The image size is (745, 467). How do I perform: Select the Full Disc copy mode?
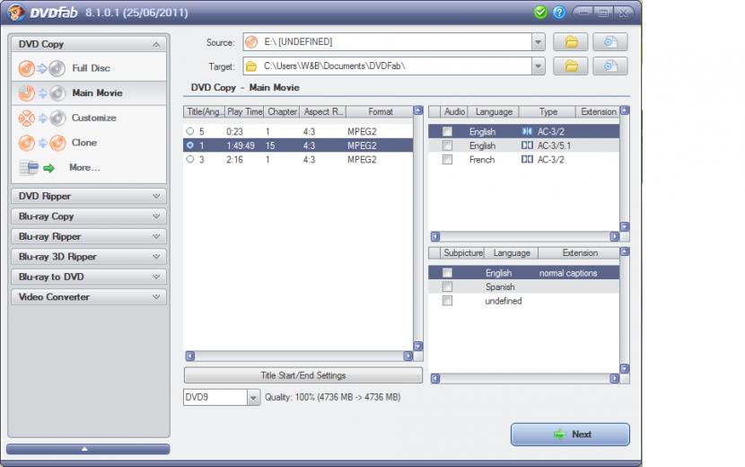pyautogui.click(x=89, y=68)
